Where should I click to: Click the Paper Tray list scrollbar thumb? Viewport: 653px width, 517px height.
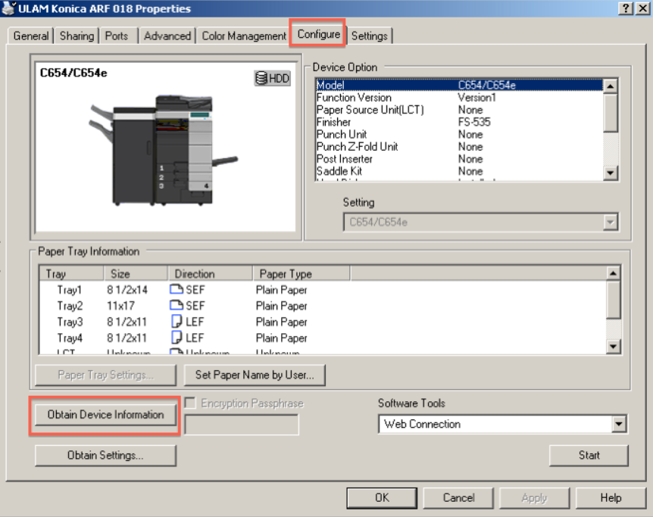(x=613, y=300)
